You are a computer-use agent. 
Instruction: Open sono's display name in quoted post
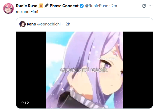pos(32,24)
